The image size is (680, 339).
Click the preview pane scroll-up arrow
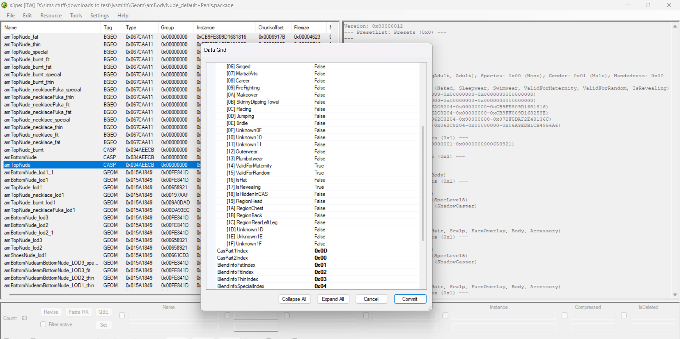point(675,26)
